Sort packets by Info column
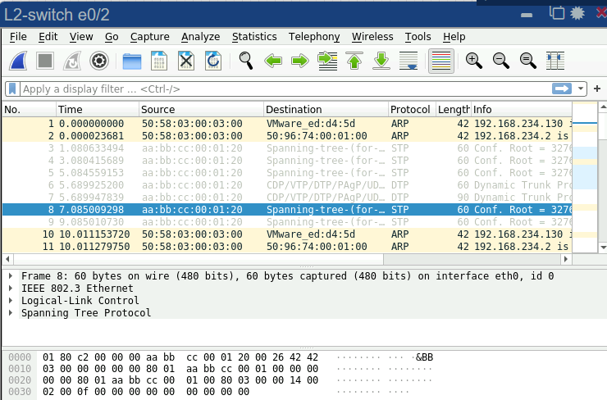This screenshot has width=607, height=400. 522,110
